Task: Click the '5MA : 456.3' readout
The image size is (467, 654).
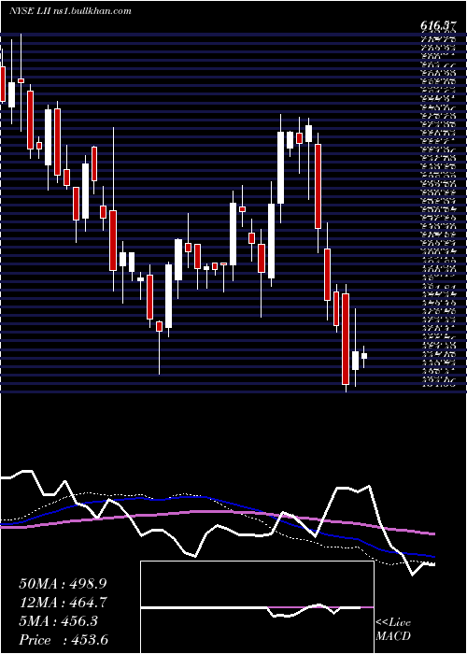Action: [58, 621]
